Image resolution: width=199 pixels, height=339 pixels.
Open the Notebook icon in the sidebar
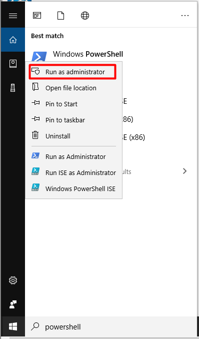13,64
